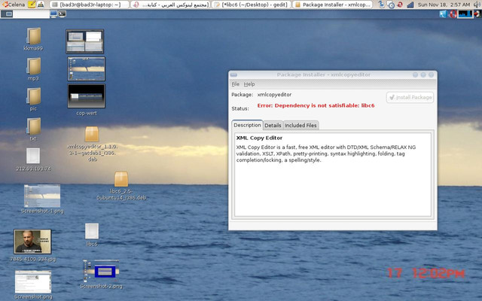Screen dimensions: 482x301
Task: Click the red Opera-like panel icon
Action: click(453, 14)
